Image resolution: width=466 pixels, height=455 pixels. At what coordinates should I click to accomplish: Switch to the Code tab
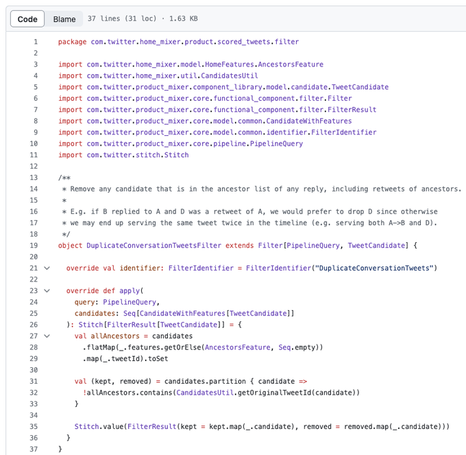coord(27,19)
